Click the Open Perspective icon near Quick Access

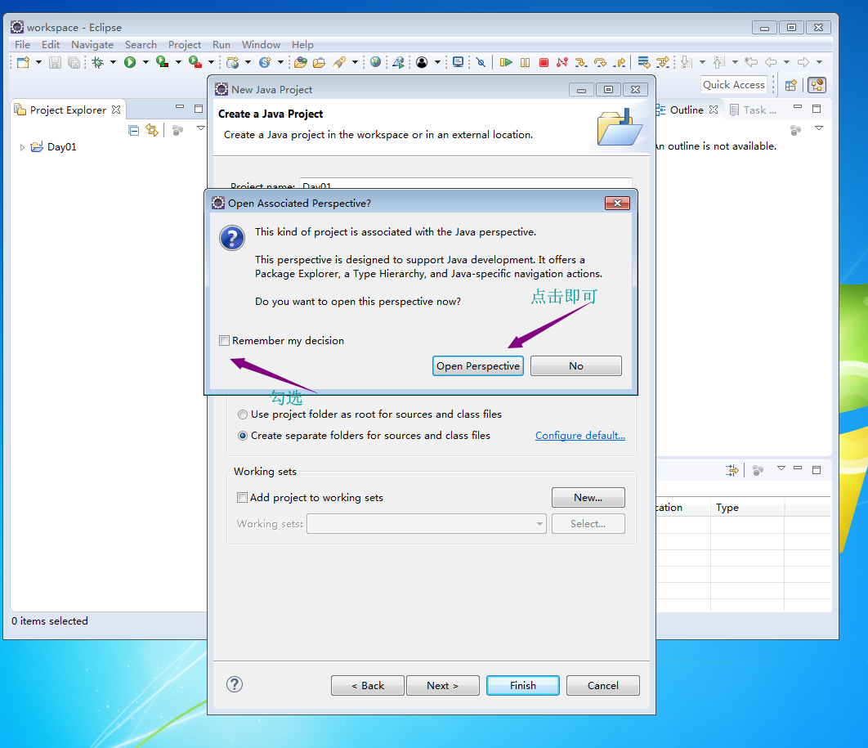click(791, 85)
